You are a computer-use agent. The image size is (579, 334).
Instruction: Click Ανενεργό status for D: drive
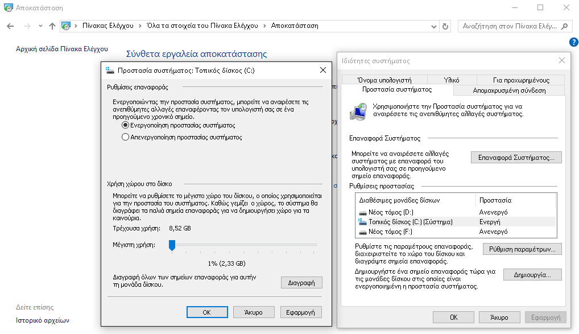[493, 212]
